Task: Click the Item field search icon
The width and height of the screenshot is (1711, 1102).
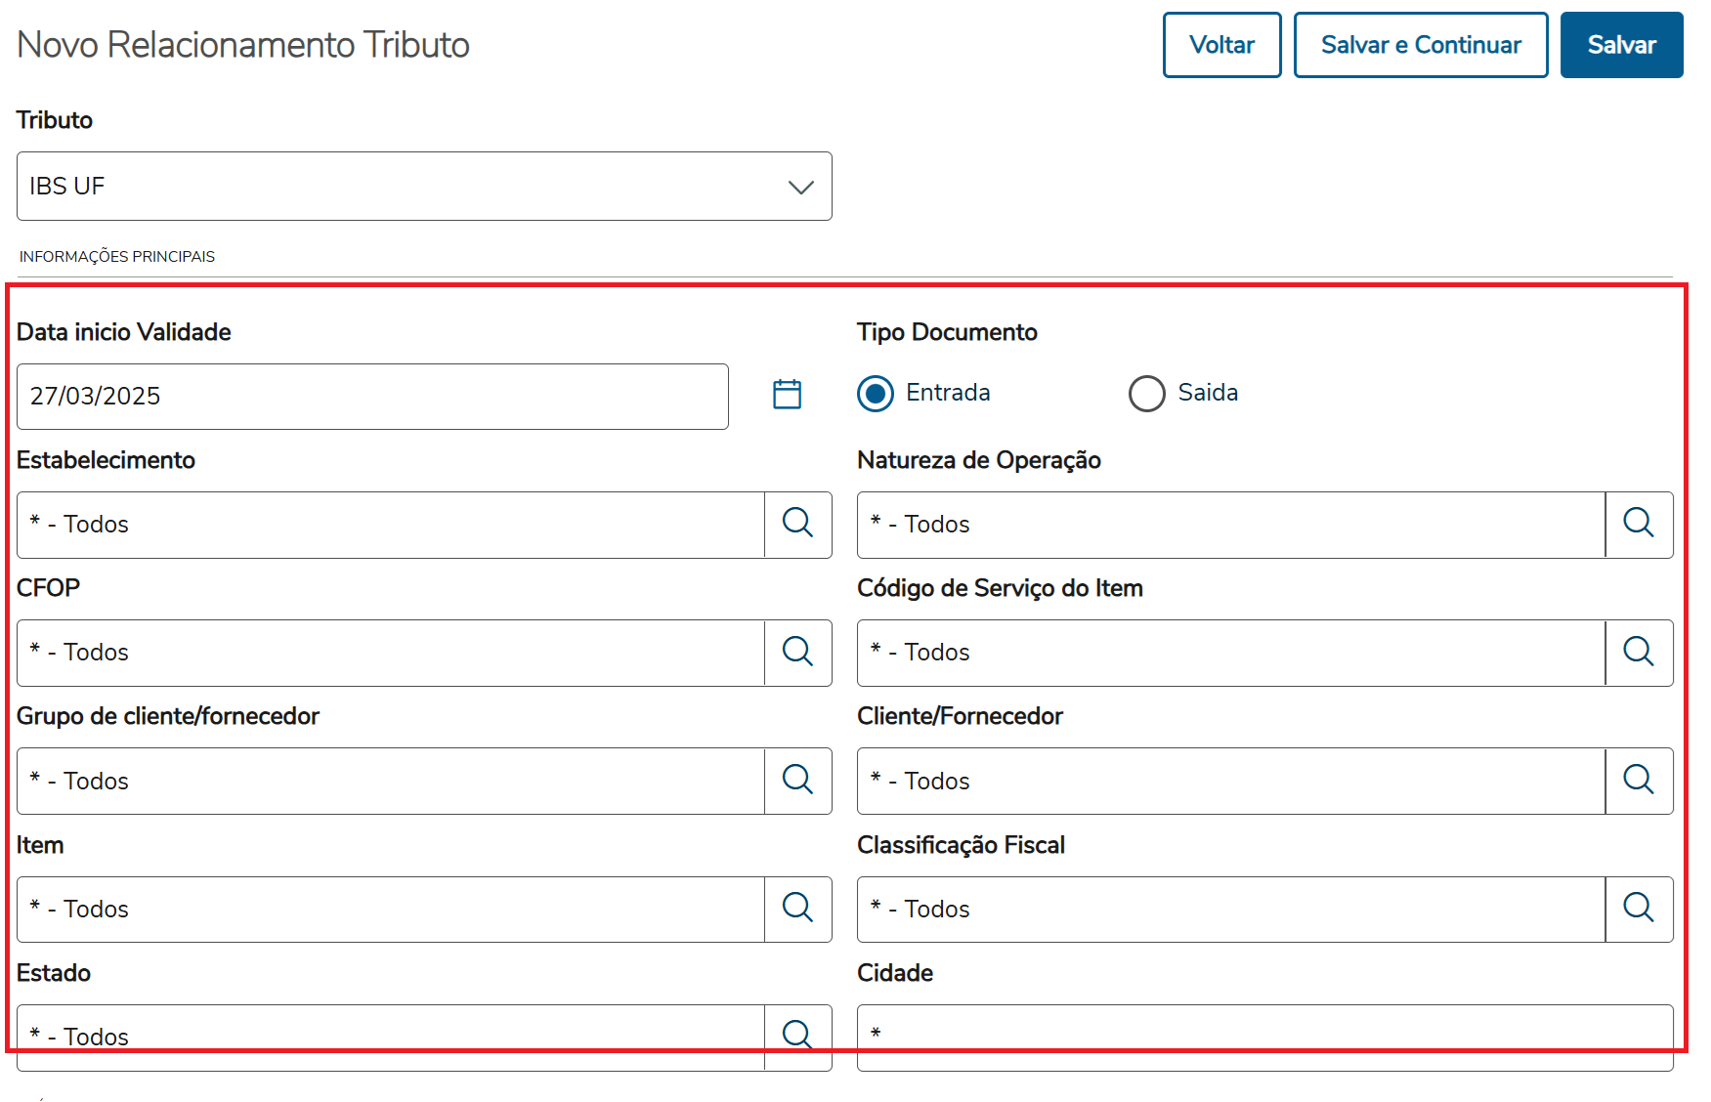Action: [x=797, y=909]
